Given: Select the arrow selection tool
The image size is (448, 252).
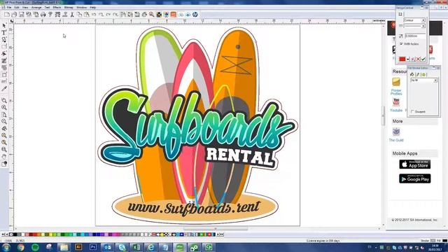Looking at the screenshot, I should (x=4, y=26).
